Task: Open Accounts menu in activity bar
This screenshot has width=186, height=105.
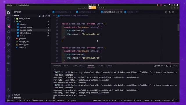Action: tap(8, 90)
